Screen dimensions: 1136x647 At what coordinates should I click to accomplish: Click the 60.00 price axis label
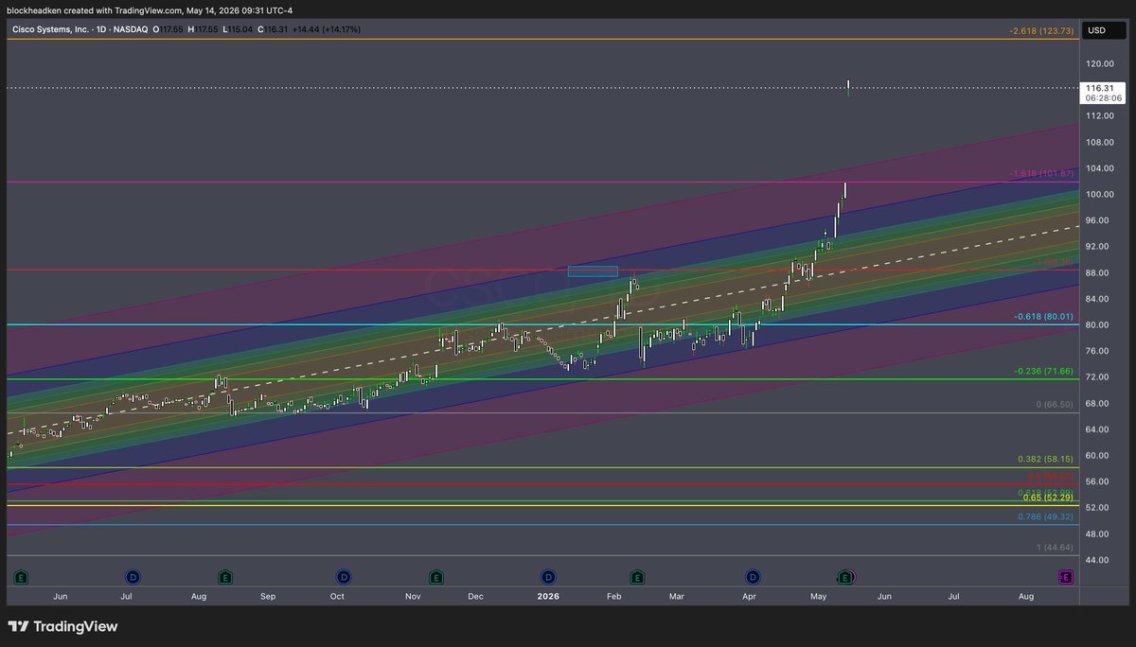click(x=1098, y=456)
